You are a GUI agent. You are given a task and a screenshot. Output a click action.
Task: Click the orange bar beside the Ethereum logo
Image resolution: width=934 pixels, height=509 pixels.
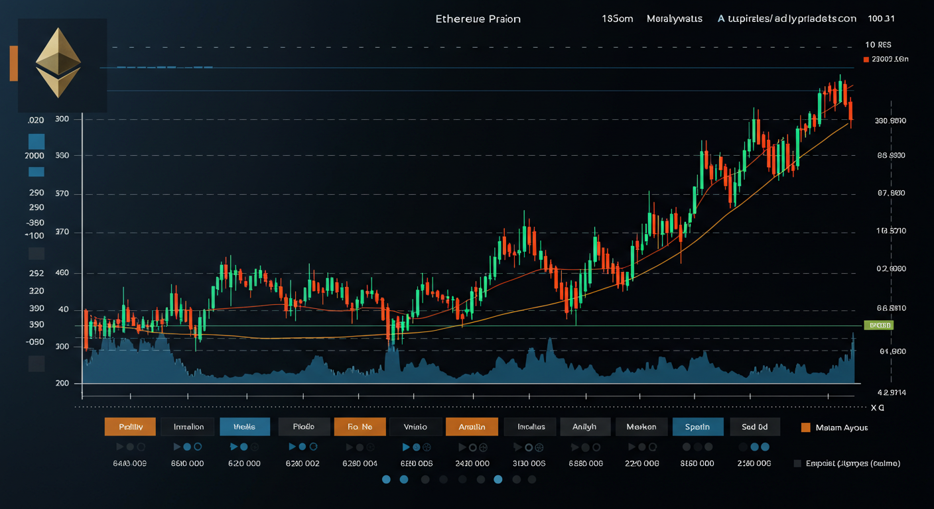click(x=13, y=64)
